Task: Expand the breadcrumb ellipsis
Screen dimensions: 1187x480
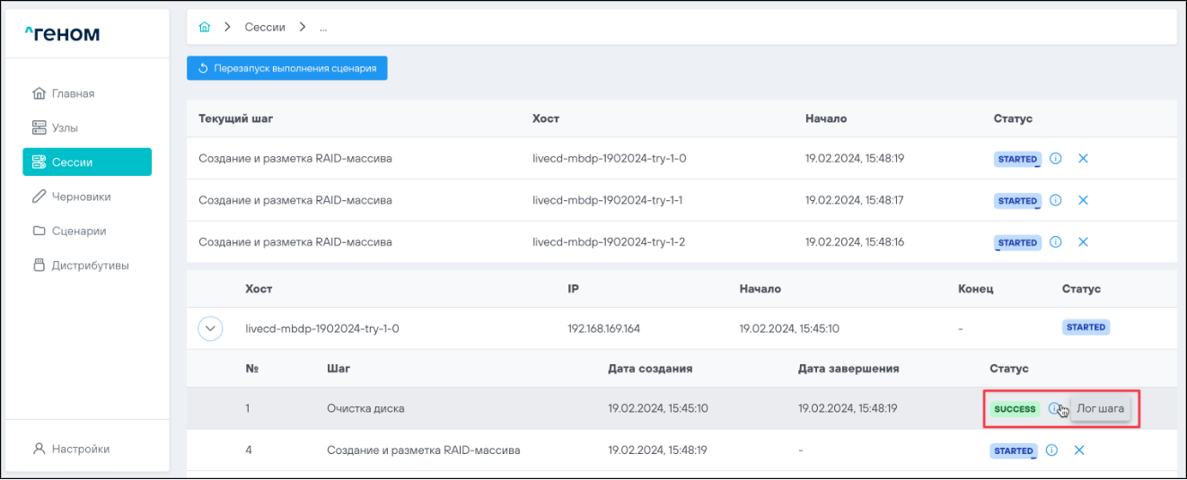Action: click(x=323, y=28)
